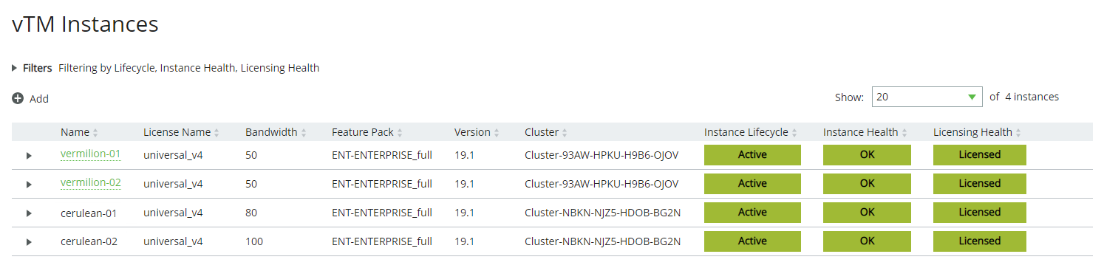Sort by Licensing Health column arrows
The width and height of the screenshot is (1104, 268).
coord(1018,133)
